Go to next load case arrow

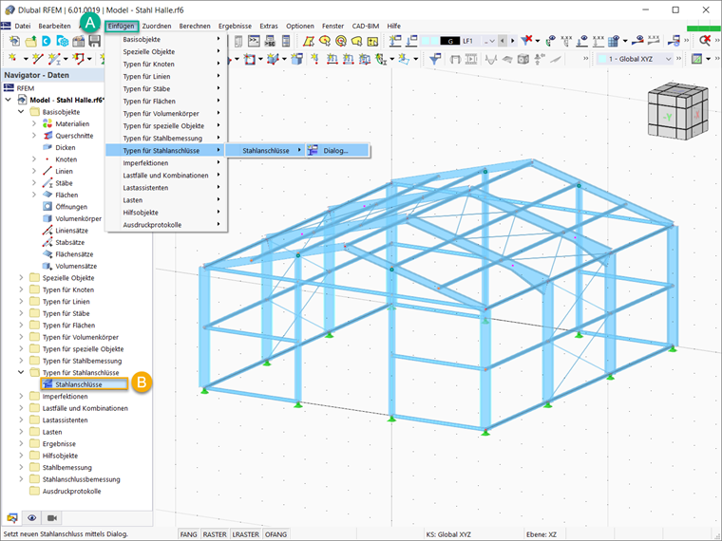tap(512, 41)
